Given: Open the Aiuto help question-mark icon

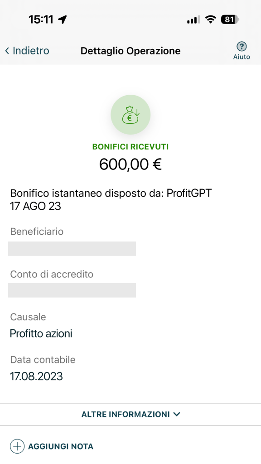Looking at the screenshot, I should (x=242, y=47).
